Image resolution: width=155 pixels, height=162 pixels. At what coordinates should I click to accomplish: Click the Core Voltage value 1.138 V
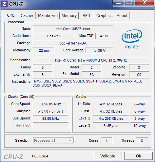(x=99, y=50)
